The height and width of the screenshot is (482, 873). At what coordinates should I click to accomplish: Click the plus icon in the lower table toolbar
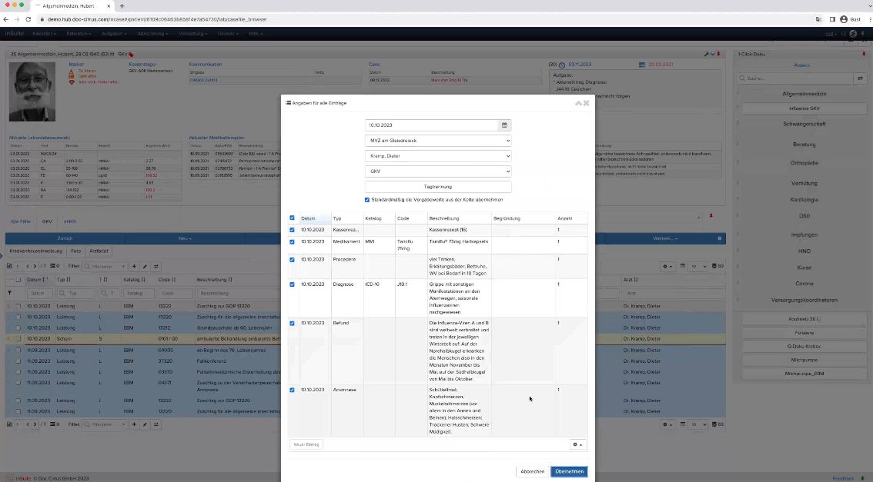pyautogui.click(x=134, y=424)
